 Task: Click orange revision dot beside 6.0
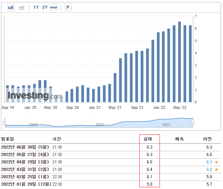[x=217, y=169]
